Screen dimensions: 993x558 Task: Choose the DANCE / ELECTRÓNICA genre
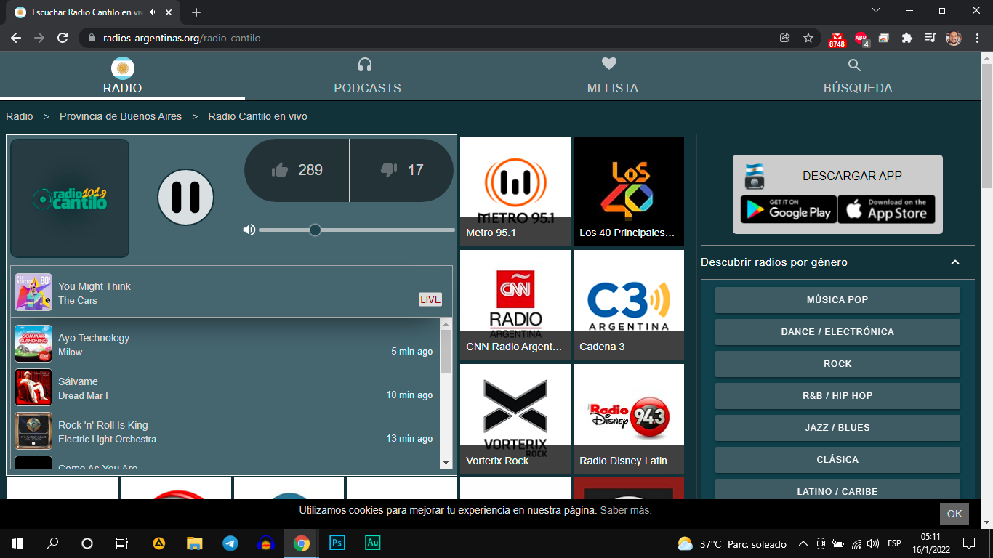tap(837, 331)
